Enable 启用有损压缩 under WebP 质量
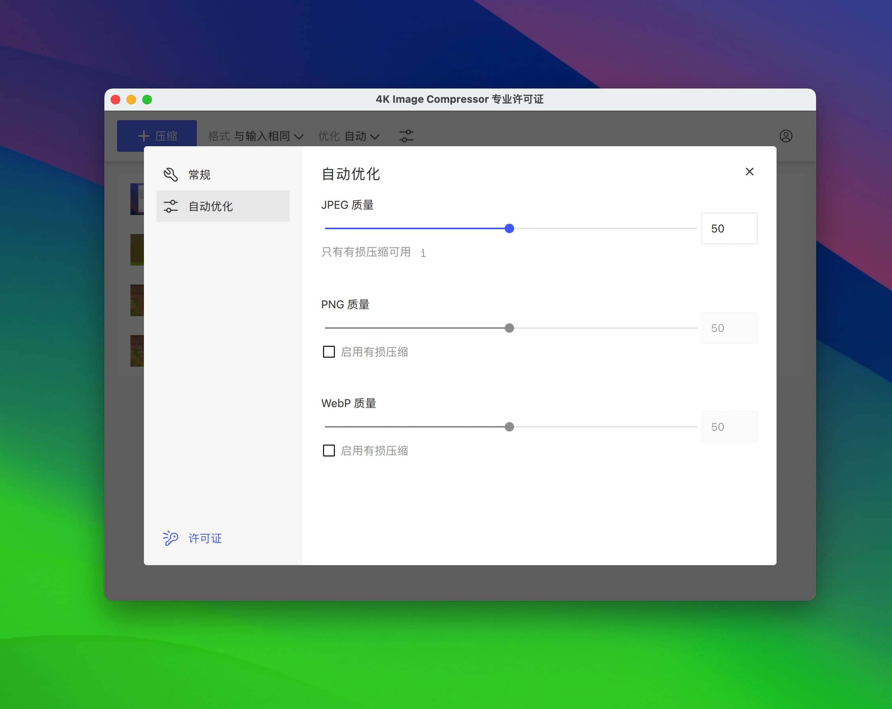The height and width of the screenshot is (709, 892). [329, 451]
